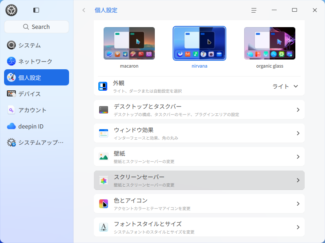Toggle the sidebar collapse icon

coord(36,10)
